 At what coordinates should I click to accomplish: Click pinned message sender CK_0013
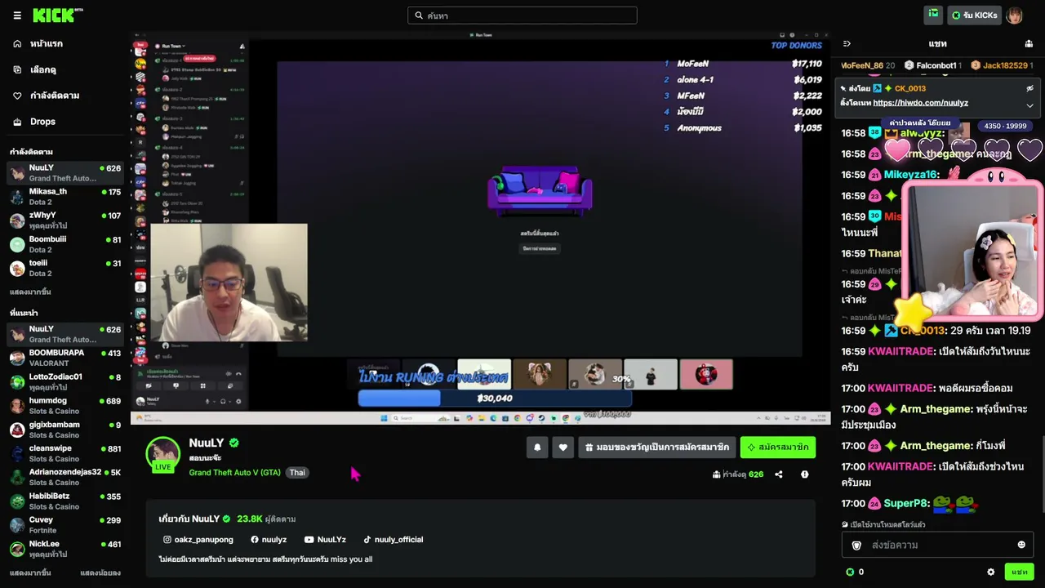(909, 88)
